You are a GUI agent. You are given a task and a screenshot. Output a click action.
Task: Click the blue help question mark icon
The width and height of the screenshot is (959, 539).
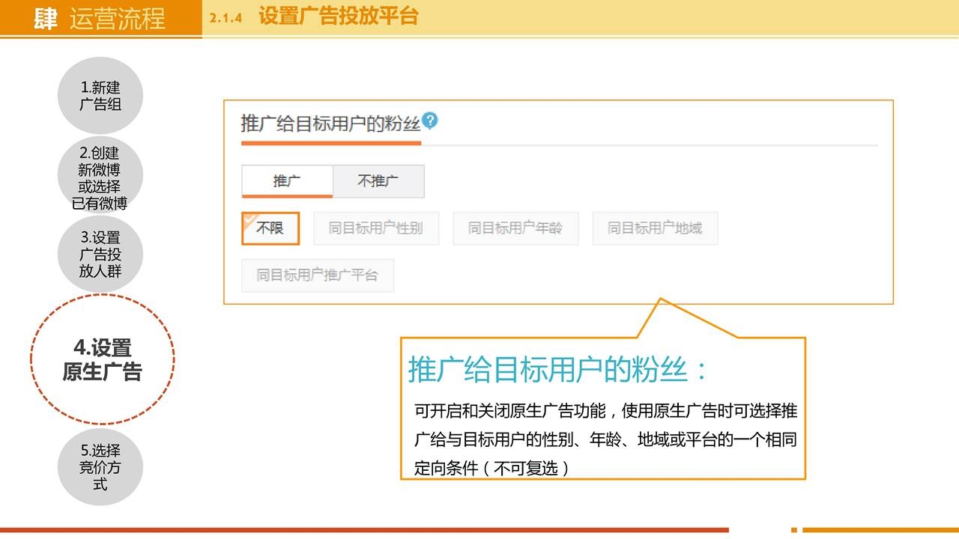coord(429,121)
